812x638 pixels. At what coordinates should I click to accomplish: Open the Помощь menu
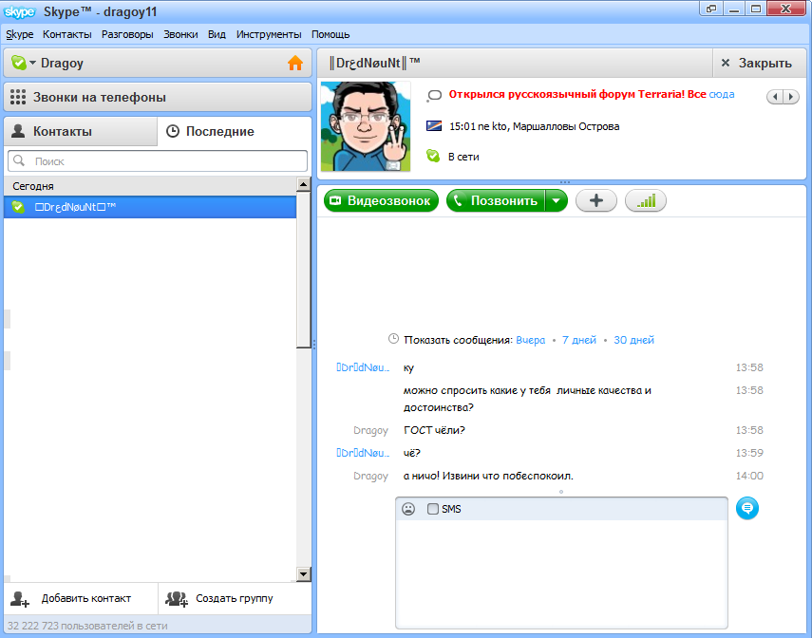tap(330, 34)
